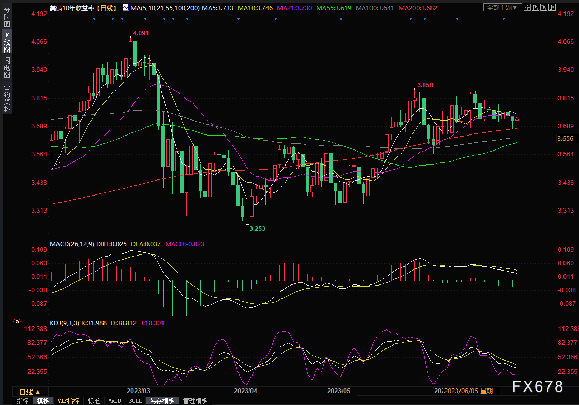Screen dimensions: 579x405
Task: Select the 指标 bottom tab
Action: [23, 401]
